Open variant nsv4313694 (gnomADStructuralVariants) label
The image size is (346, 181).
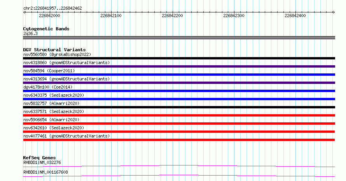pos(66,79)
